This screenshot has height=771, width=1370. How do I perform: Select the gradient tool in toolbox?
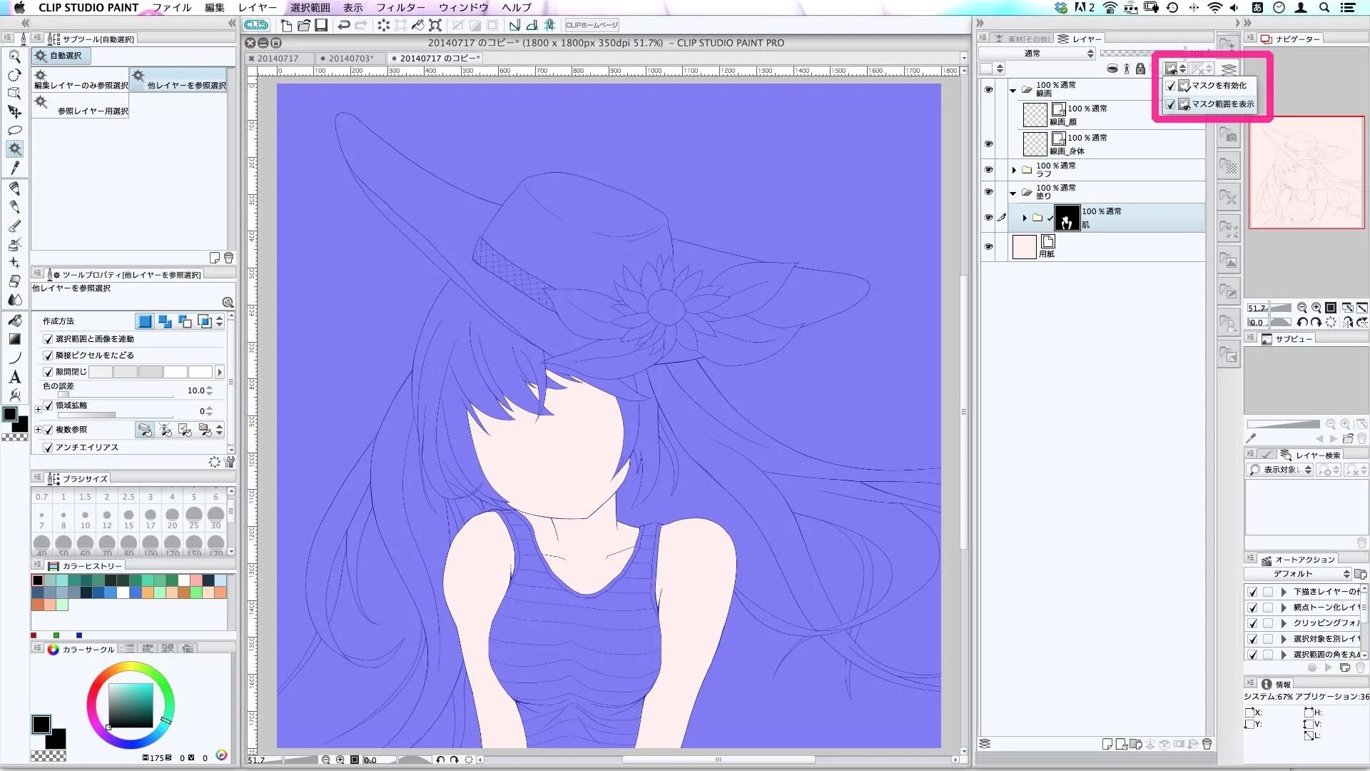click(14, 339)
